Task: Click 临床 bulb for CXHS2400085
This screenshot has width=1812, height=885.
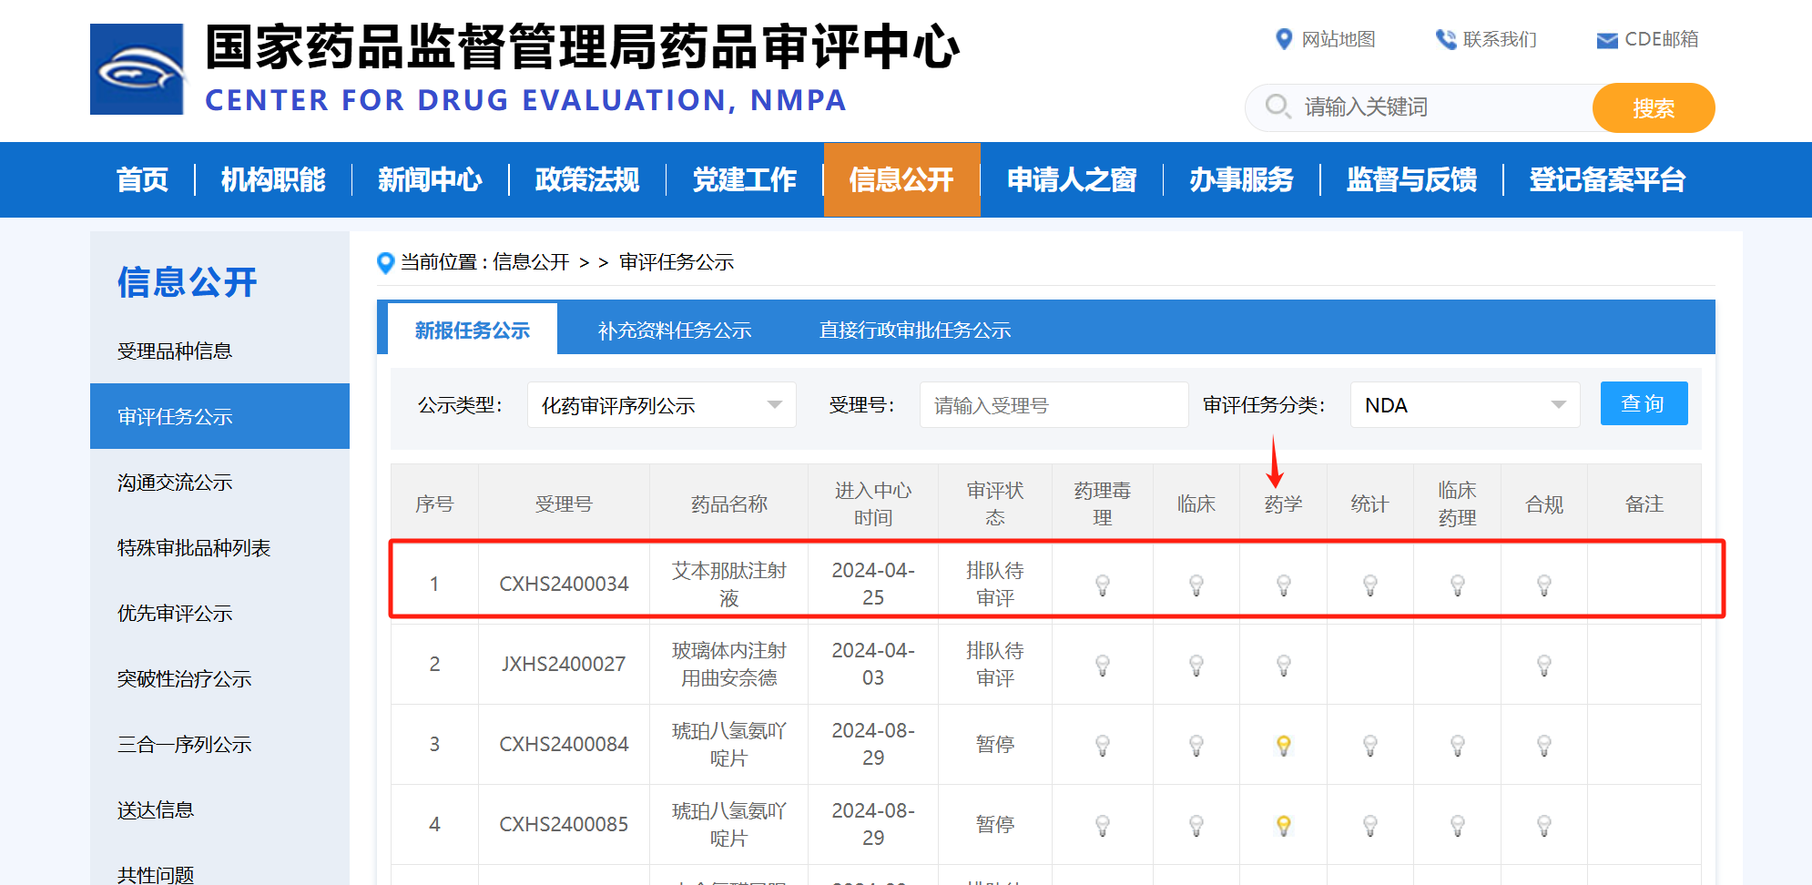Action: 1196,825
